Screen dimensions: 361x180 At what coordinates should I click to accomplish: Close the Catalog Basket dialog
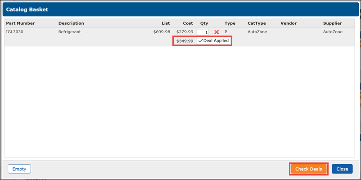point(342,169)
